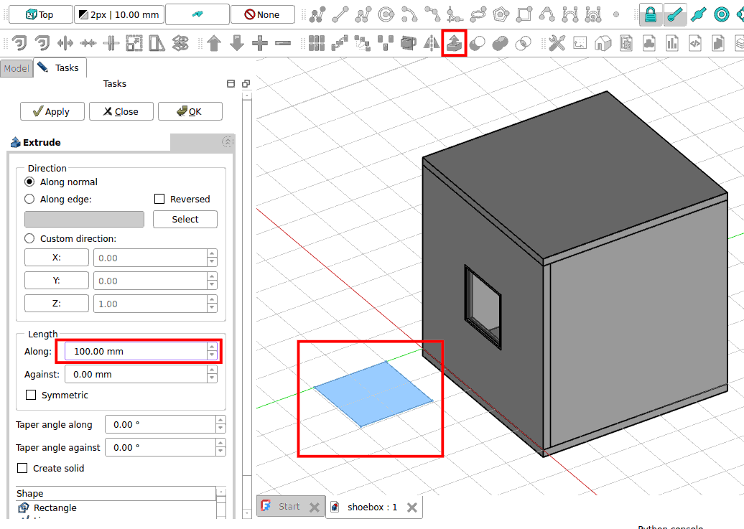The image size is (744, 529).
Task: Click the Along length input field
Action: 135,352
